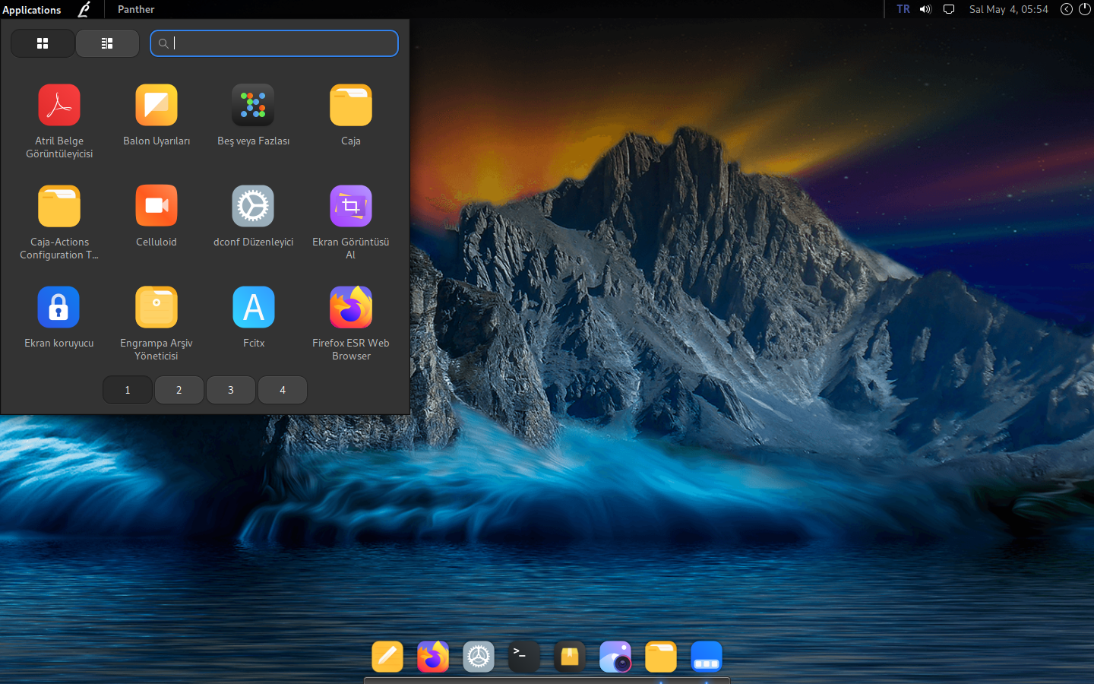Open dconf Düzenleyici
This screenshot has height=684, width=1094.
254,217
